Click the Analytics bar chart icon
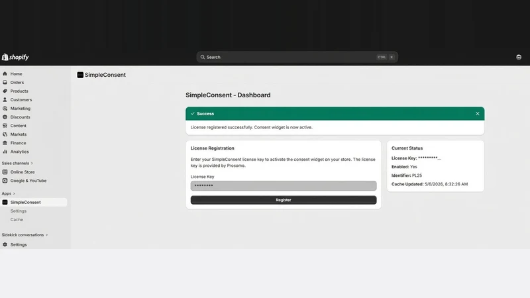 [x=5, y=152]
